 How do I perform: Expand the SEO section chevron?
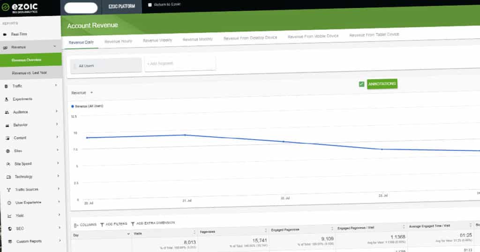click(60, 228)
